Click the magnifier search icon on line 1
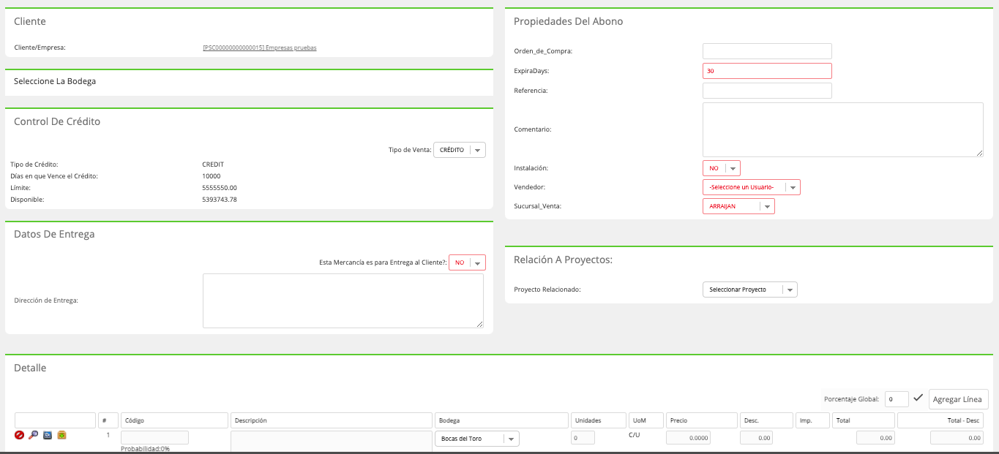Screen dimensions: 999x454 (33, 435)
